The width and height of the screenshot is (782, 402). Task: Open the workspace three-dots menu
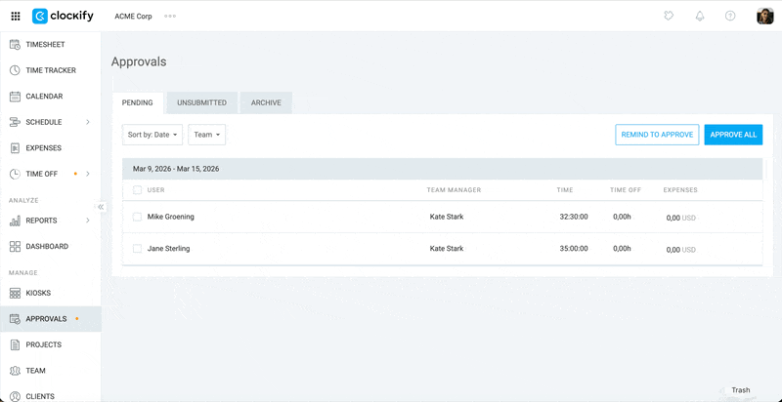[170, 16]
